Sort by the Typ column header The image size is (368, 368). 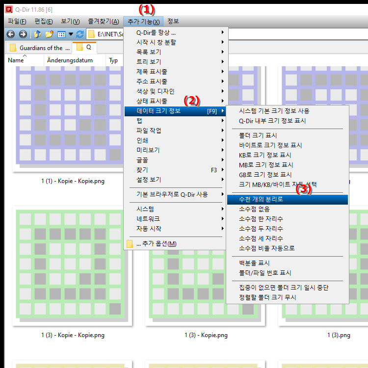pos(114,60)
